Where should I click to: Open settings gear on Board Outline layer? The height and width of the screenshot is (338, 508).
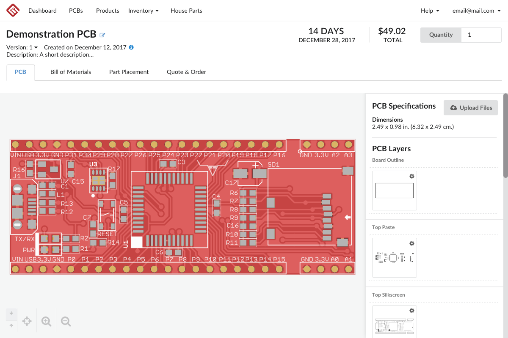411,176
